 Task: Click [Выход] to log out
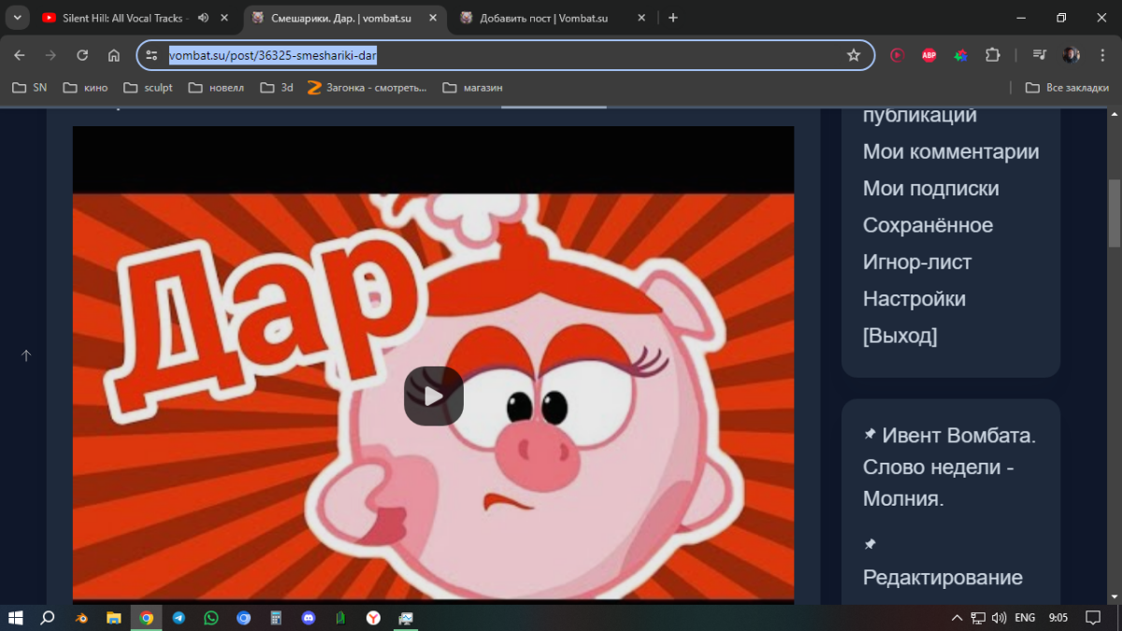coord(900,336)
